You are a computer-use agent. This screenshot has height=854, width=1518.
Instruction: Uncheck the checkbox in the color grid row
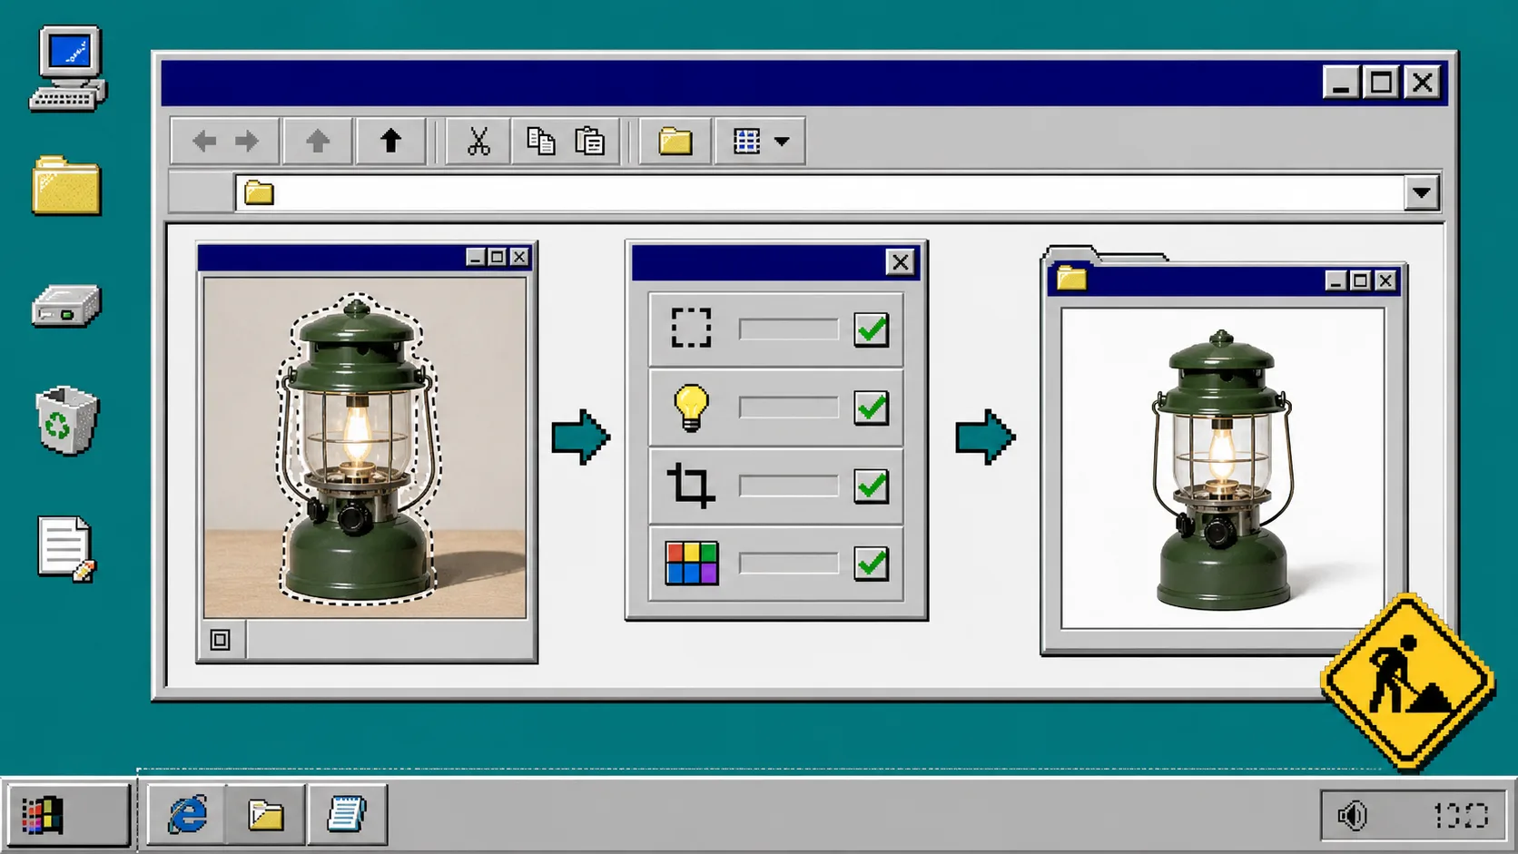click(x=871, y=564)
